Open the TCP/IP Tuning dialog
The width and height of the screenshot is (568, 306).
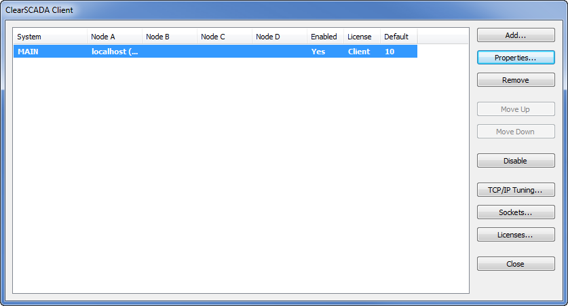pos(516,190)
